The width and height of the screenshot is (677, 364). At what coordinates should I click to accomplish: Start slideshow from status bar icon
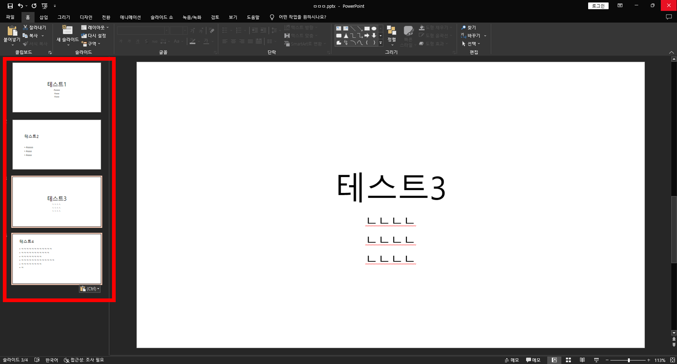coord(596,360)
